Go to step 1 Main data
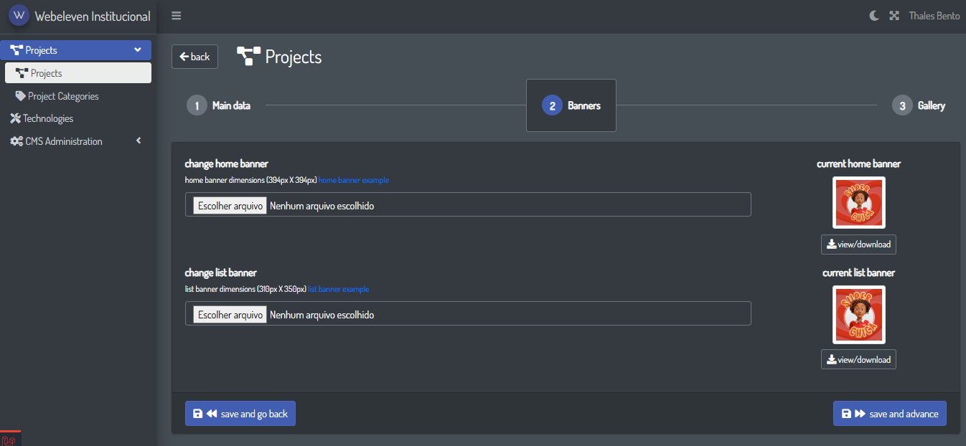The image size is (966, 446). tap(219, 105)
